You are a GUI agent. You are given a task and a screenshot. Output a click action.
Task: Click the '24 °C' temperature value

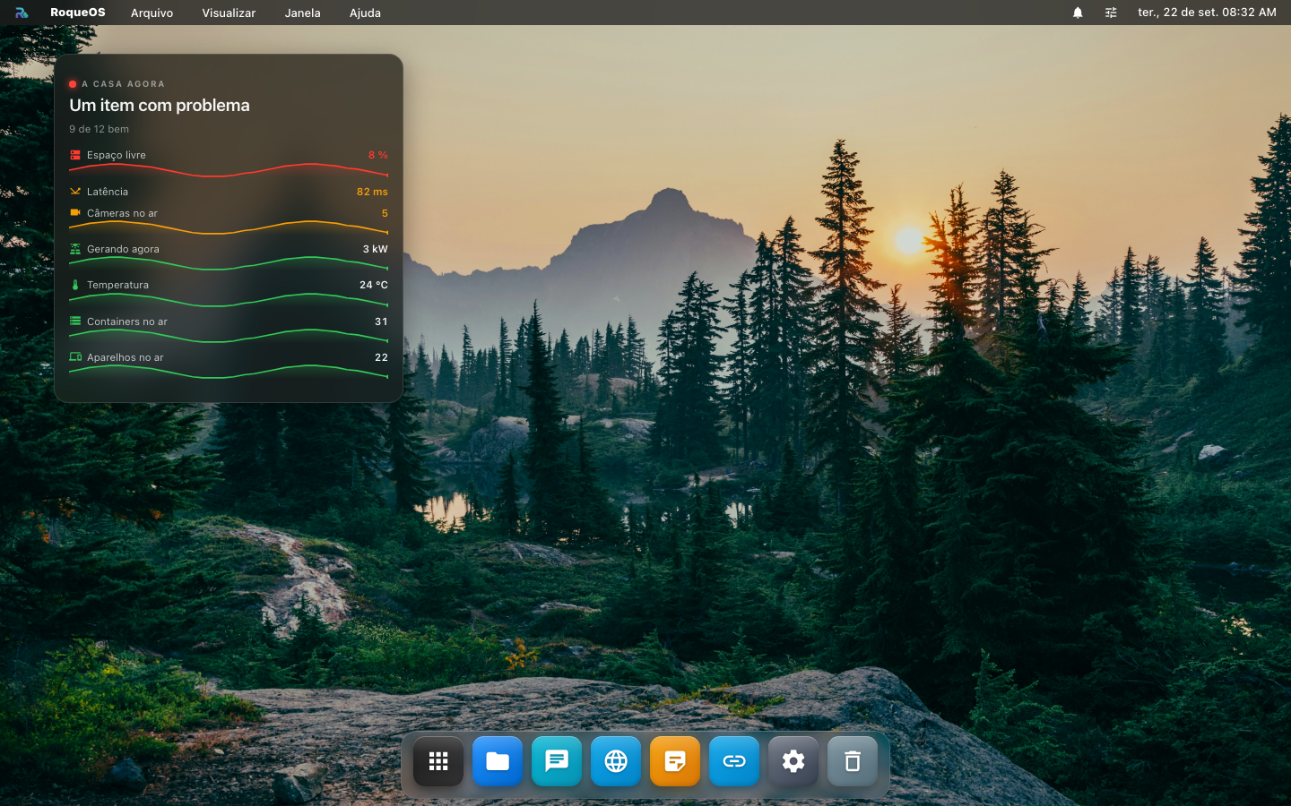point(374,285)
